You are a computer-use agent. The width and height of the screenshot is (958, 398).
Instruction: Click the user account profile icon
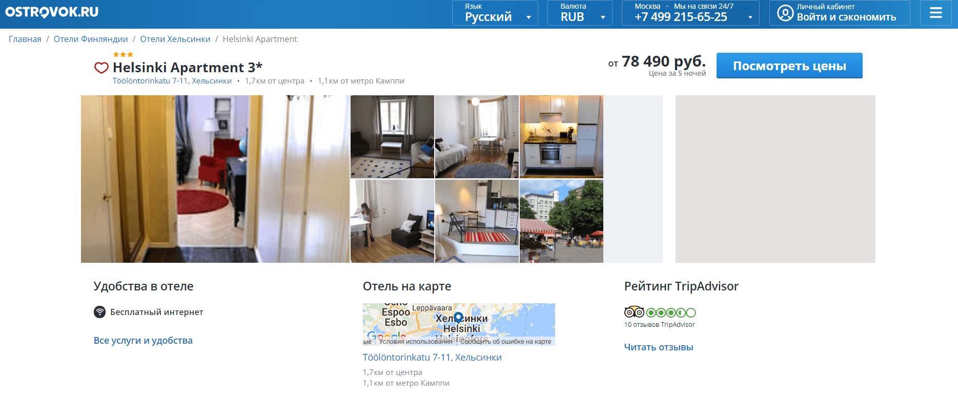(x=785, y=13)
